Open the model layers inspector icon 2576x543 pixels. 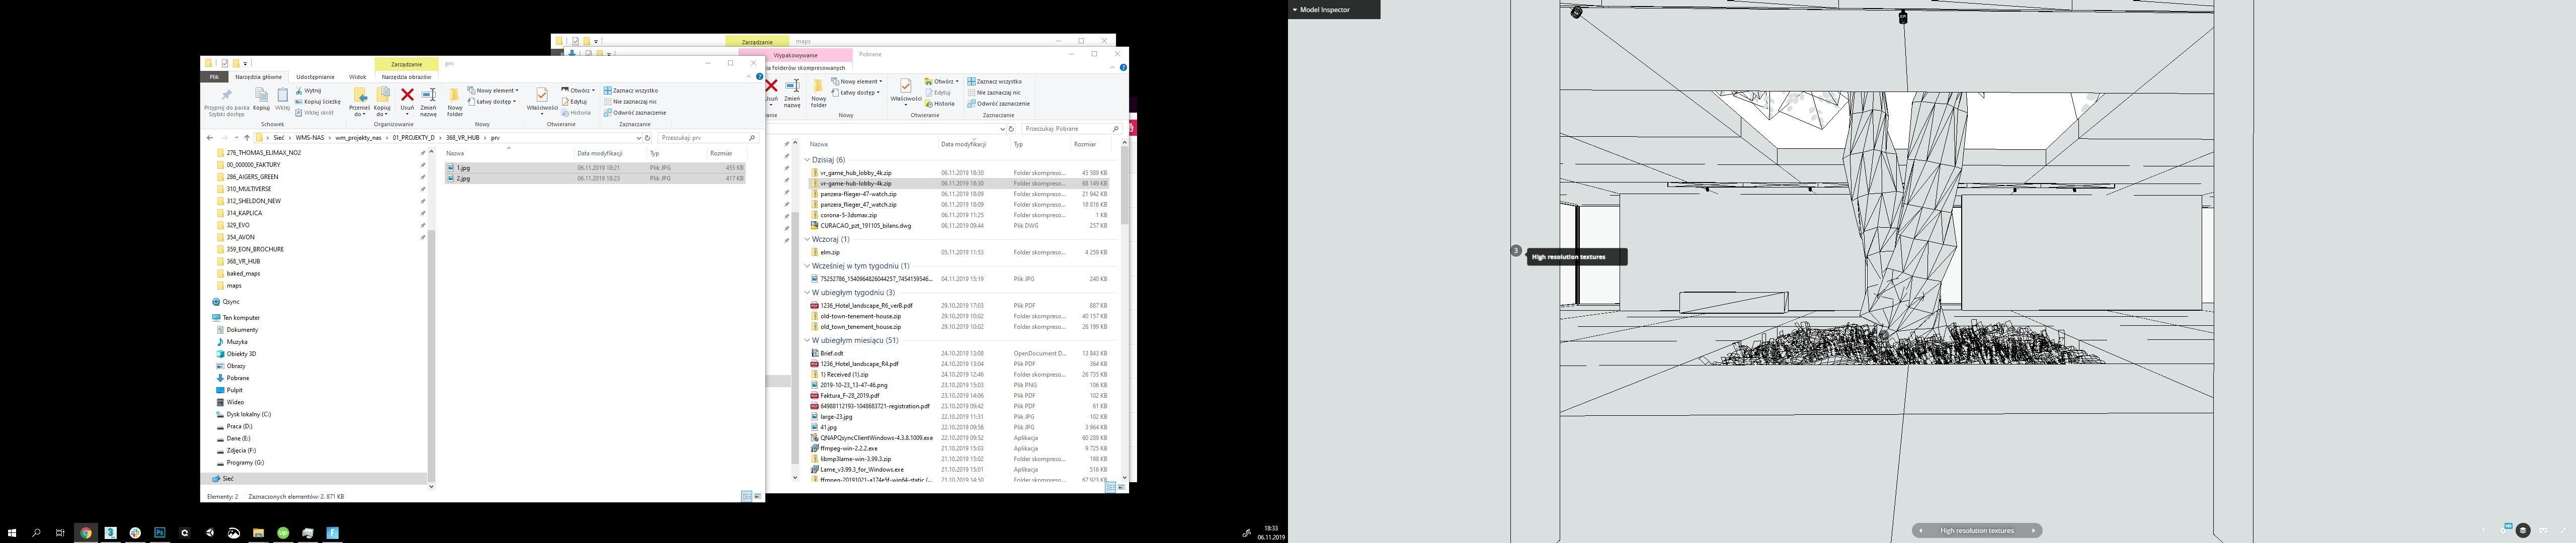click(x=2523, y=530)
